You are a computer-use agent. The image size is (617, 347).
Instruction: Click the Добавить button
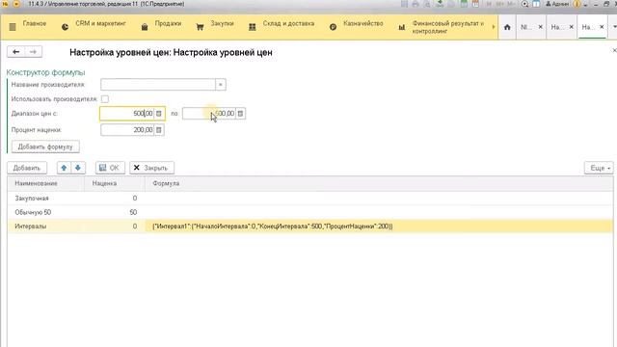pyautogui.click(x=27, y=168)
